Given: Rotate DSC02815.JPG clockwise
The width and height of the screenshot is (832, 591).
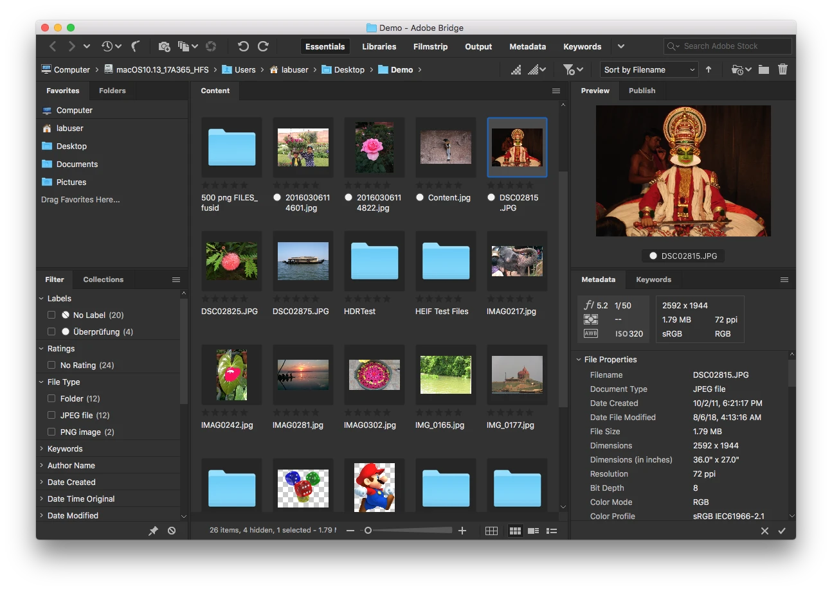Looking at the screenshot, I should pos(263,46).
